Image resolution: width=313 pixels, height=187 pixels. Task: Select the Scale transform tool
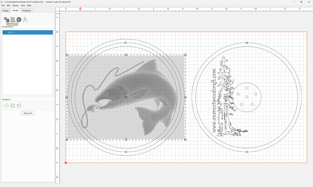click(13, 106)
